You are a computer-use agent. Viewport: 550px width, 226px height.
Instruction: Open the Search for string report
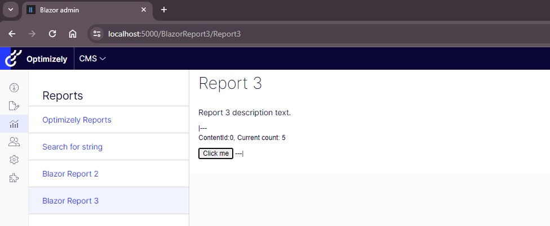[72, 147]
